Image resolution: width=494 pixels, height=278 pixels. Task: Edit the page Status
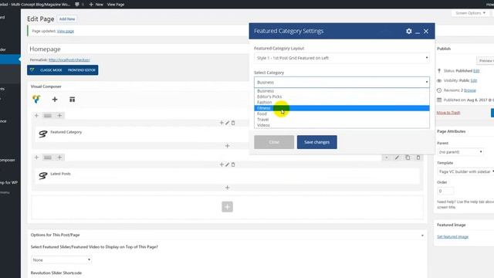tap(476, 71)
